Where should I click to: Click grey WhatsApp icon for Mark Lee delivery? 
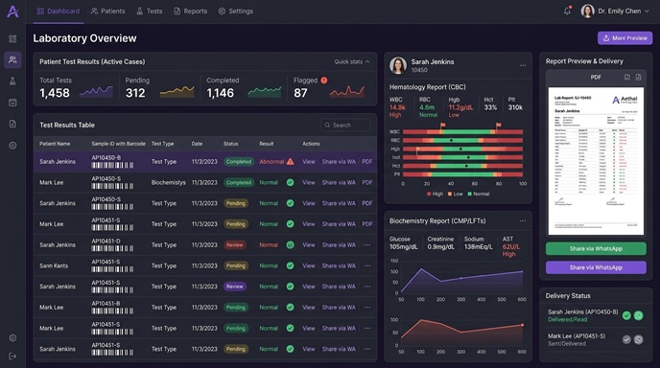[x=639, y=339]
